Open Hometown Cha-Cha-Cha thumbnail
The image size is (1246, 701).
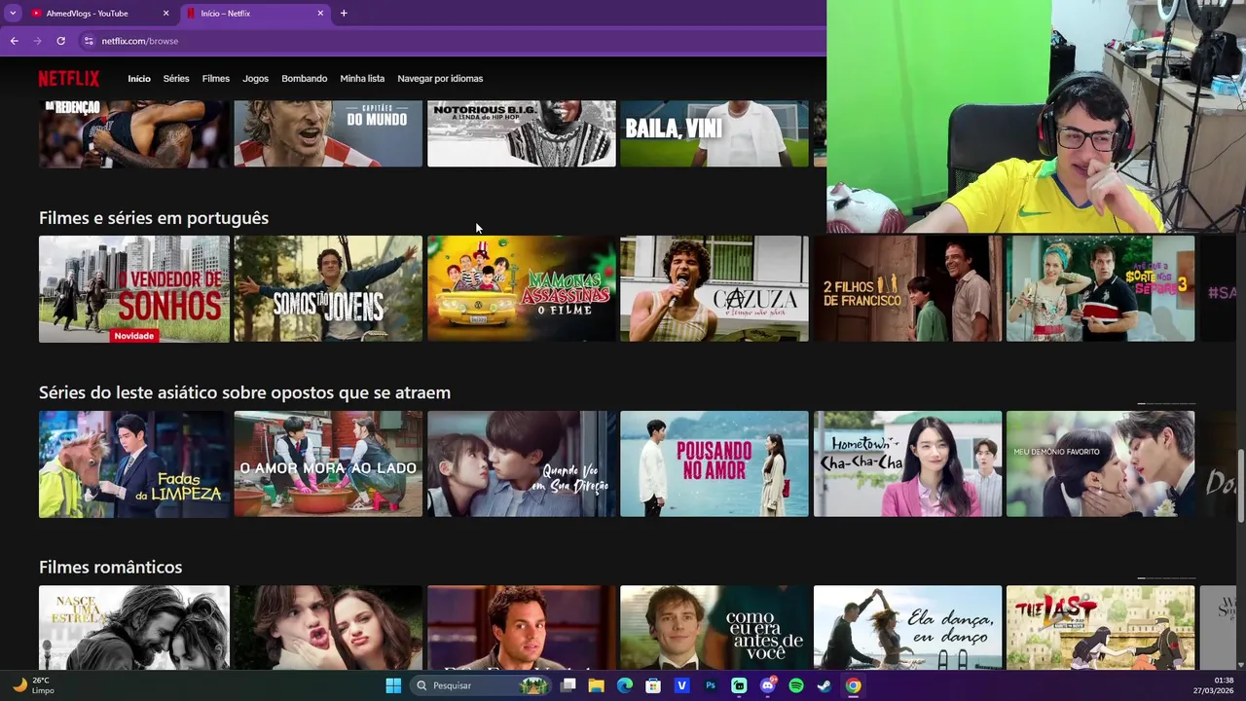907,463
